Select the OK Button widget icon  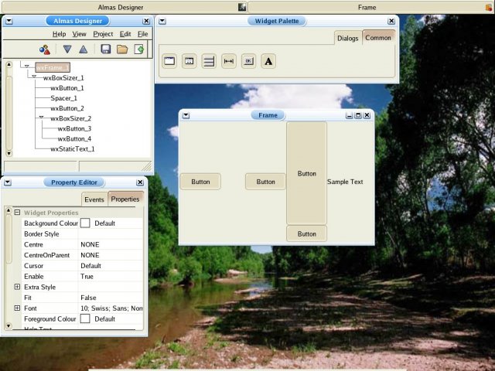[248, 61]
